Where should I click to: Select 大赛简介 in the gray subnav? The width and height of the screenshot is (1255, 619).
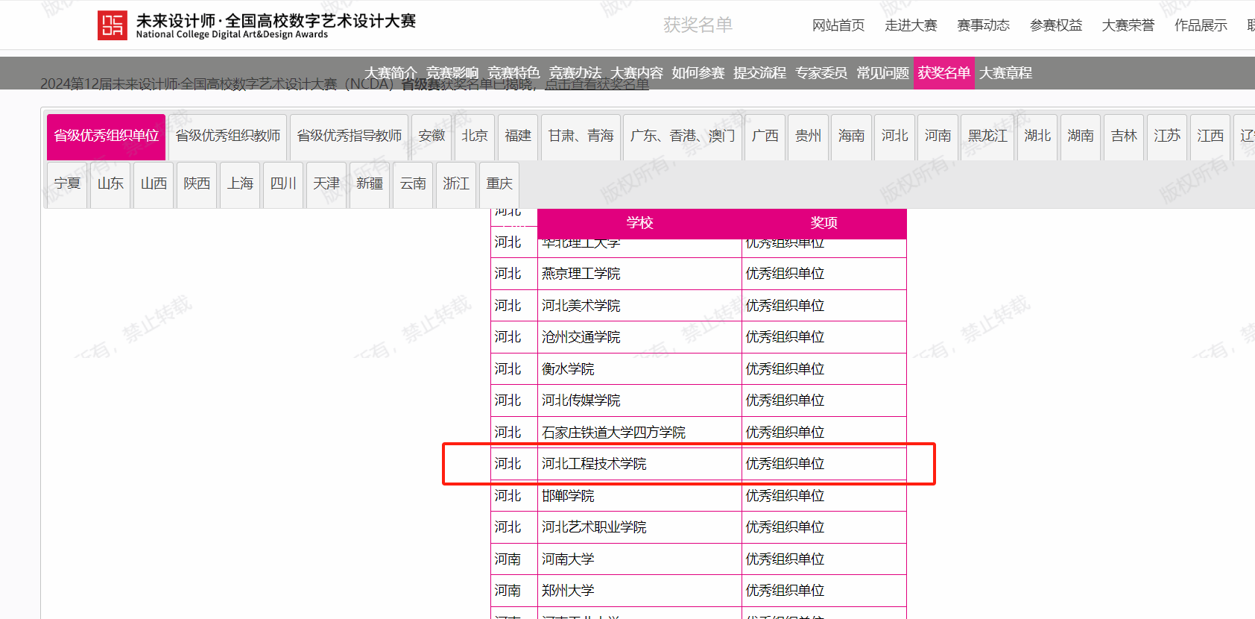point(391,73)
